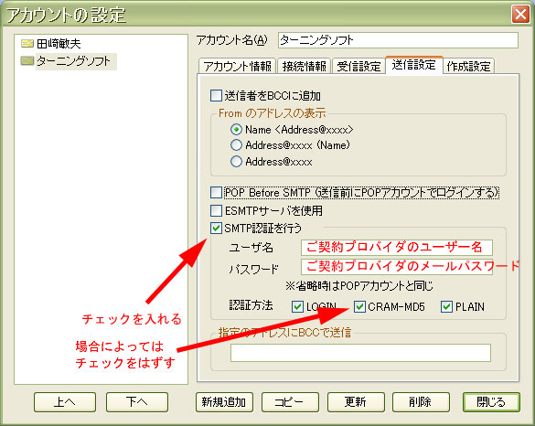535x426 pixels.
Task: Go to the 受信設定 tab
Action: [x=358, y=66]
